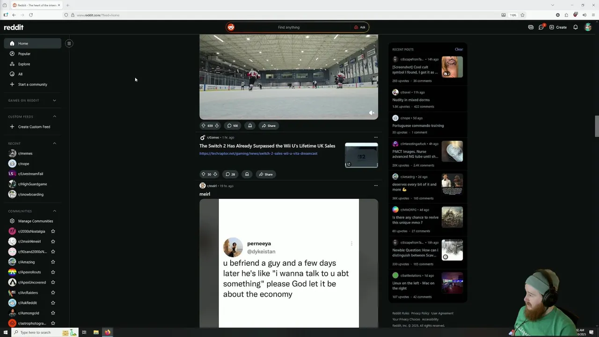This screenshot has height=337, width=599.
Task: Click the Find anything search box
Action: [289, 27]
